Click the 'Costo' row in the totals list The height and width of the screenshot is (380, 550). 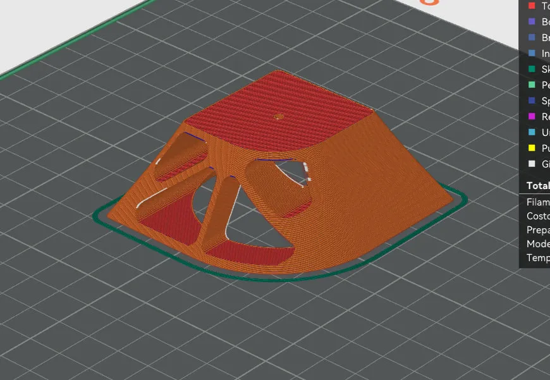[538, 216]
